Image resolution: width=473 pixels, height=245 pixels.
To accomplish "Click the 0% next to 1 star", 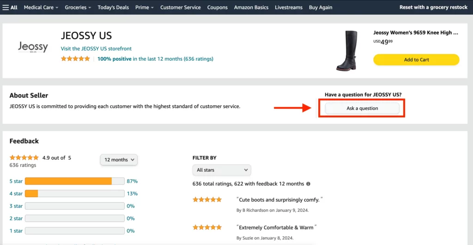I will click(x=131, y=231).
